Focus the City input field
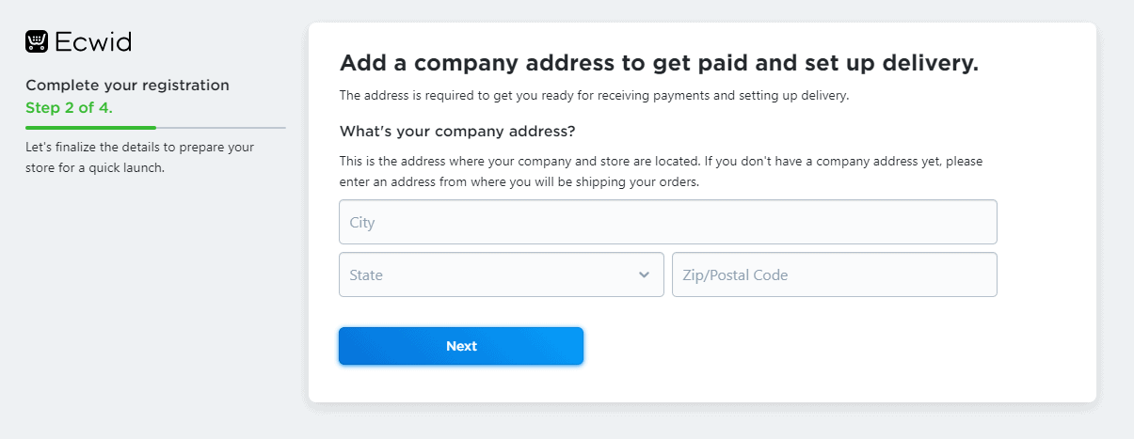The height and width of the screenshot is (439, 1134). pos(668,222)
